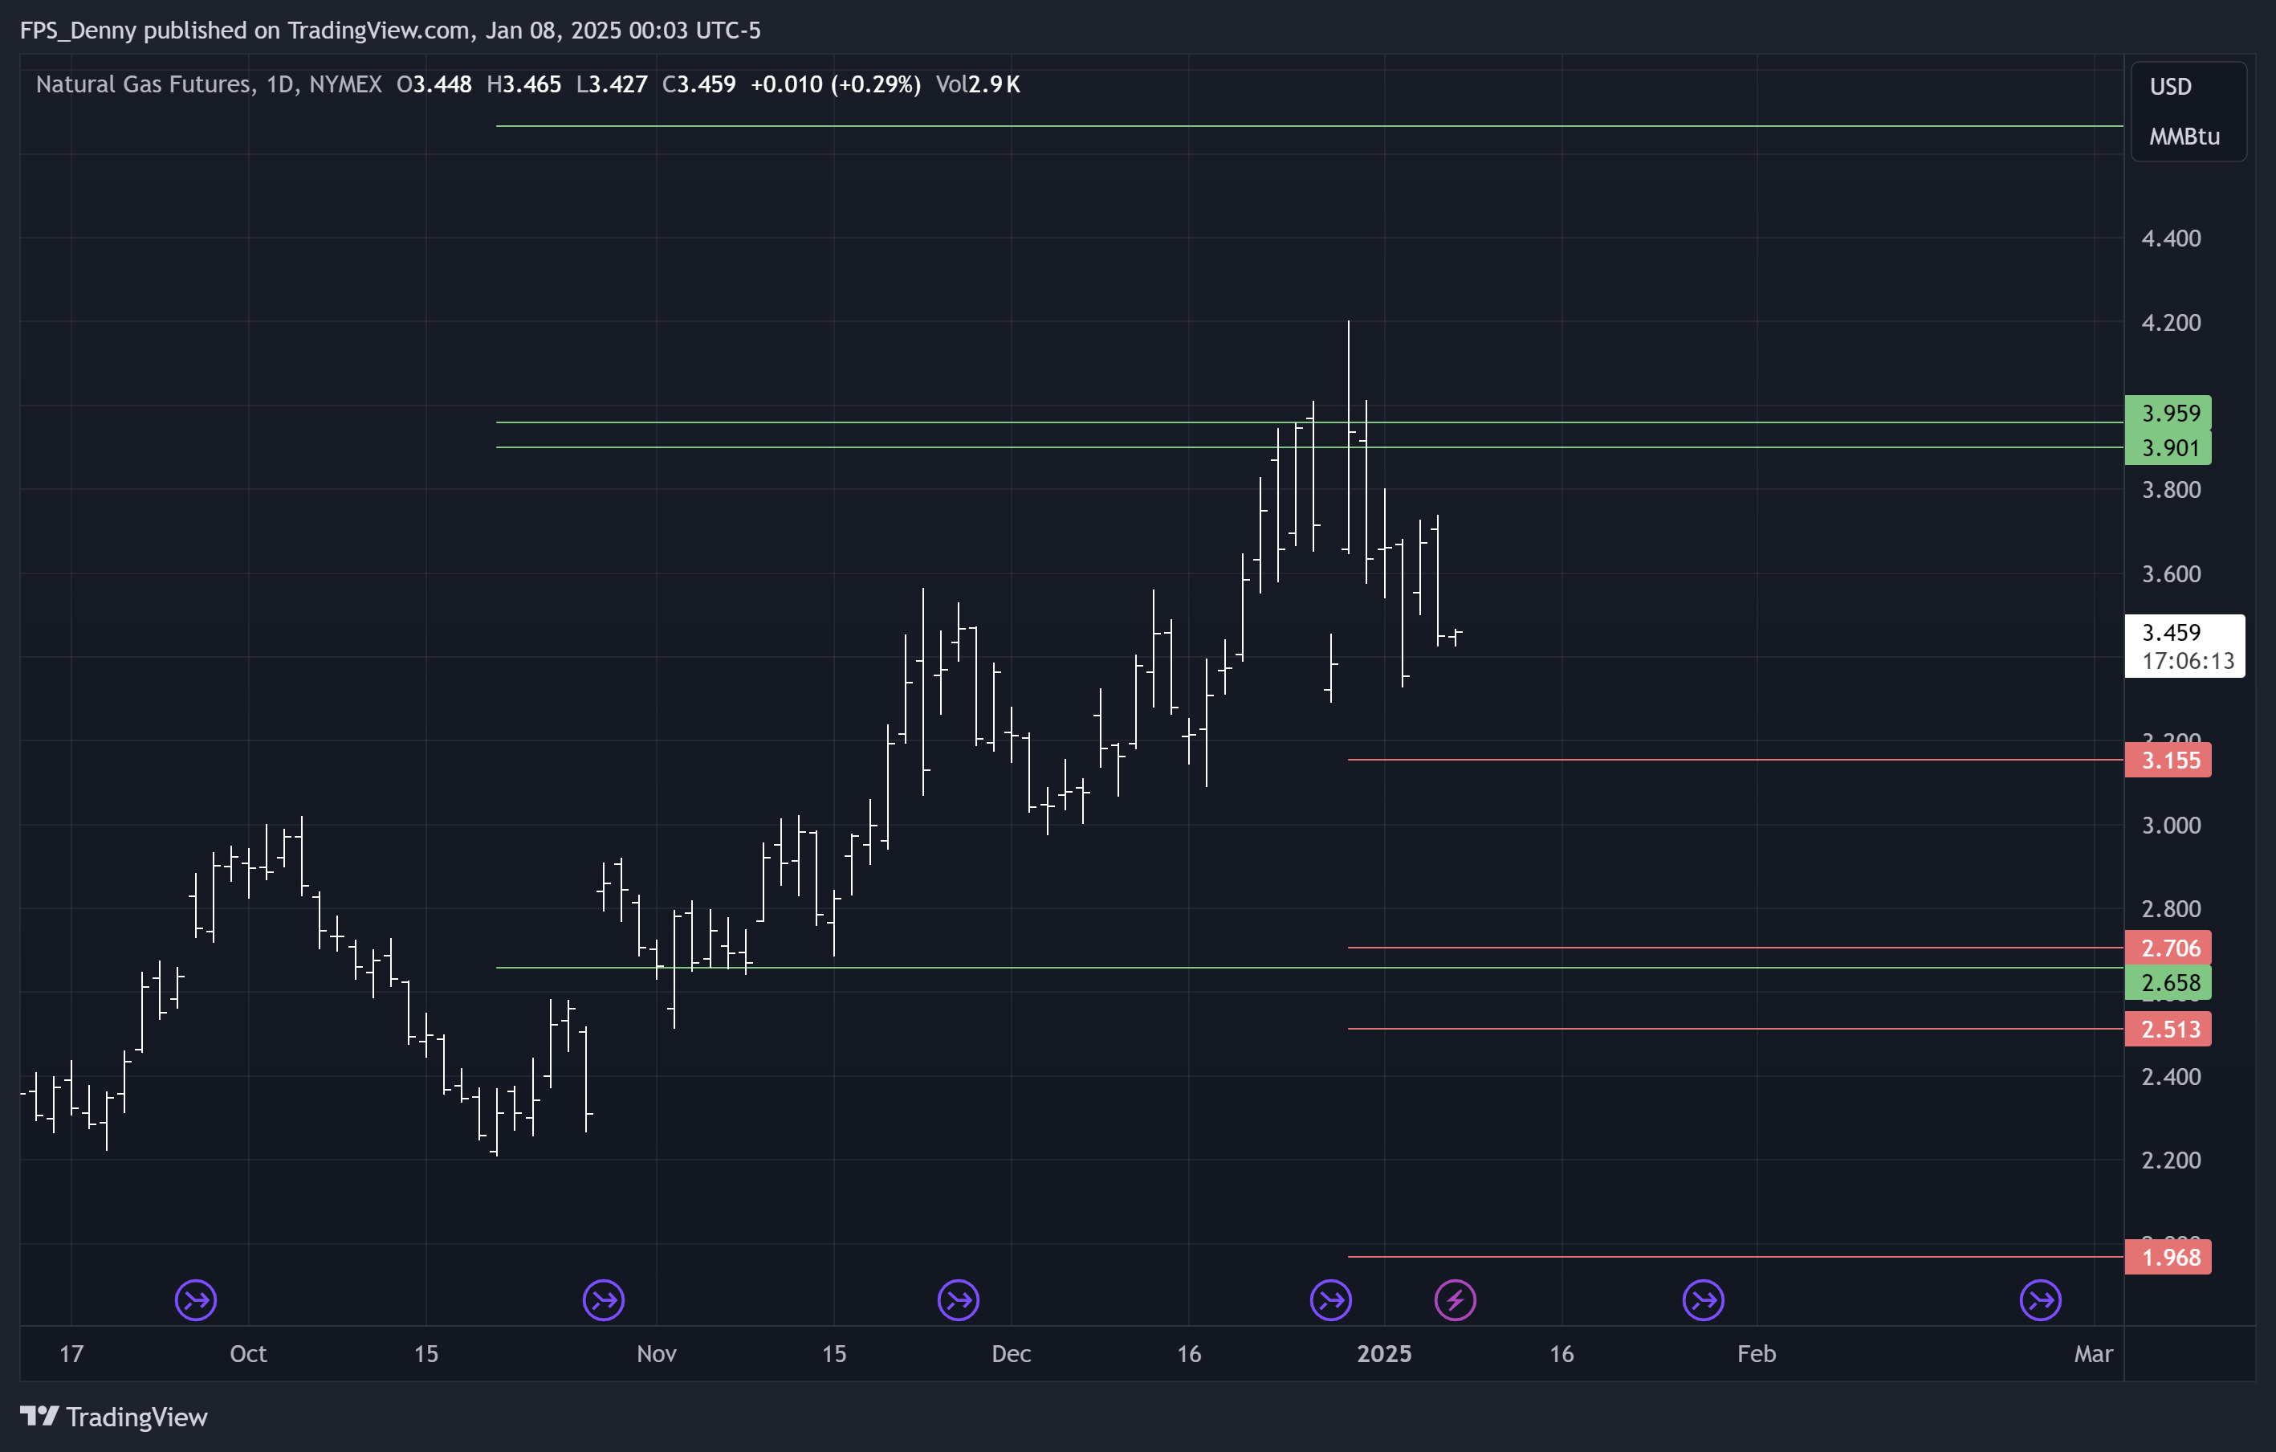Click the L3.427 low value in legend
This screenshot has width=2276, height=1452.
[x=612, y=84]
